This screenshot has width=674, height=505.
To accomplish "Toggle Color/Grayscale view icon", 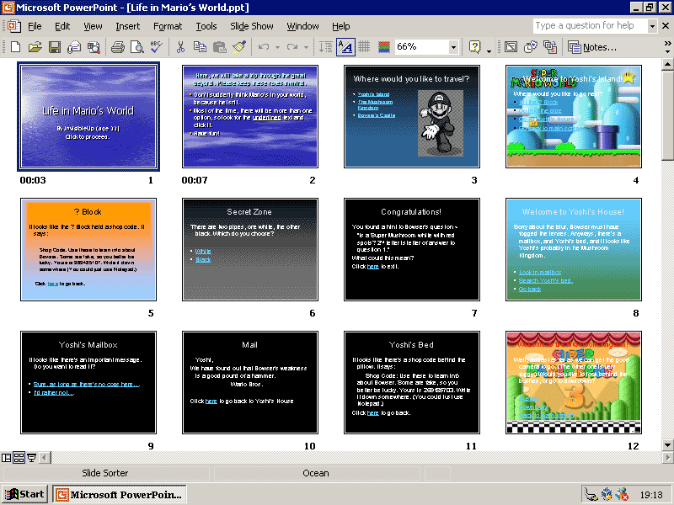I will pos(384,47).
